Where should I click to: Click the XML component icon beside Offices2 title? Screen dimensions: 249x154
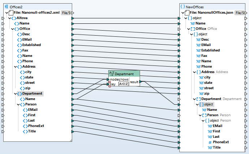click(x=7, y=7)
